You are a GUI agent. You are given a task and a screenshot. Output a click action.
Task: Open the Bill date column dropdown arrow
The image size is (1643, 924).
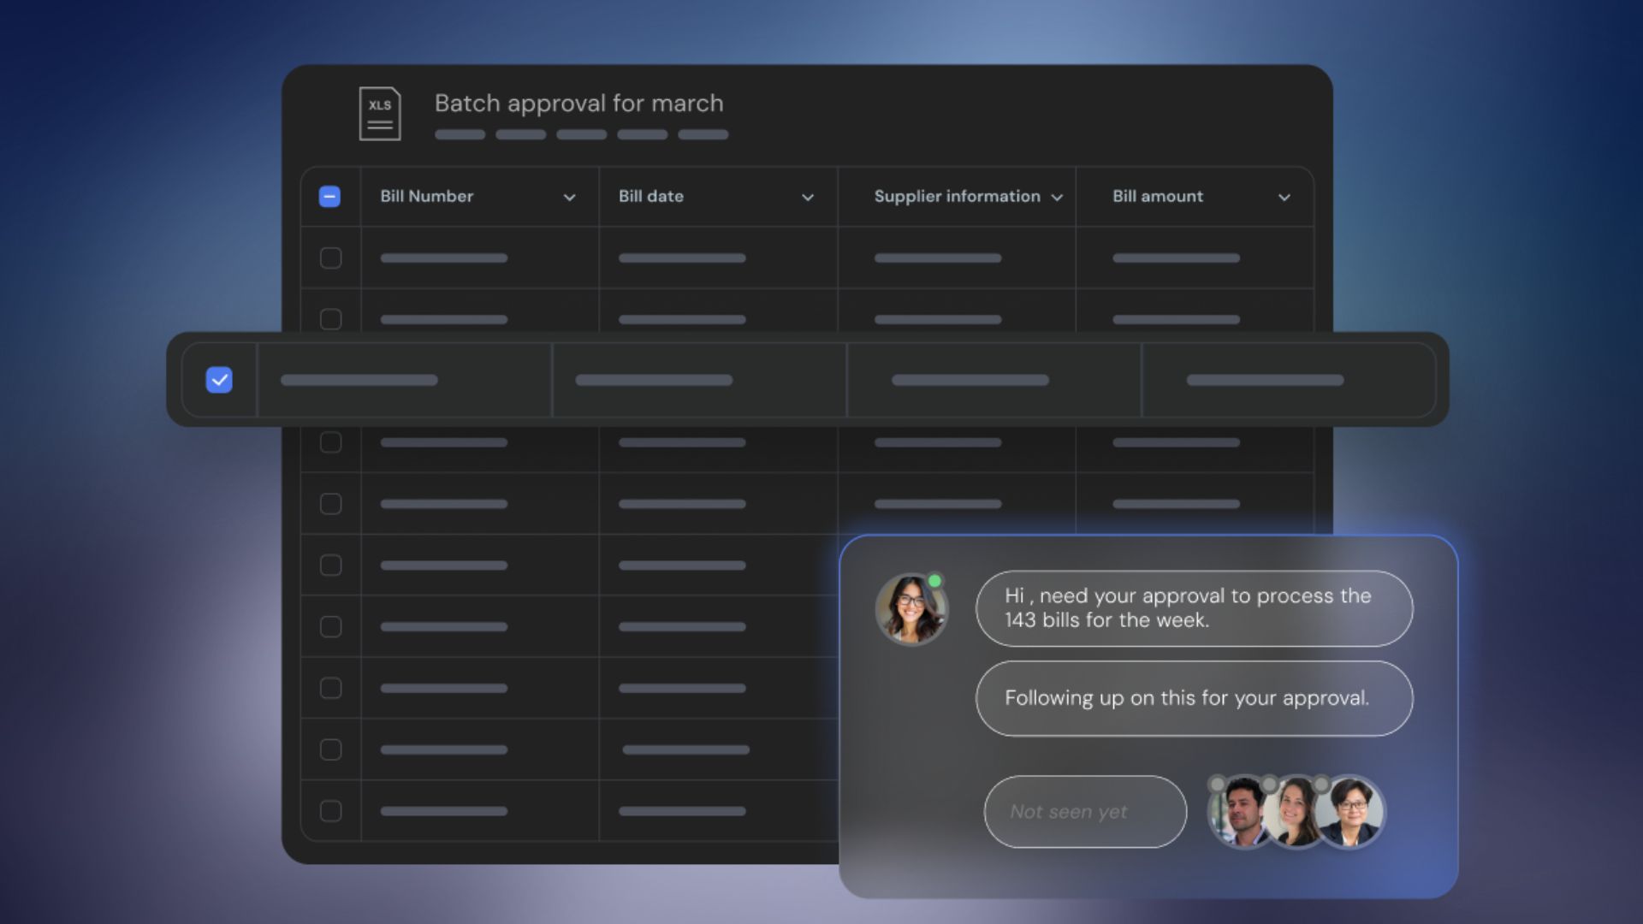807,198
